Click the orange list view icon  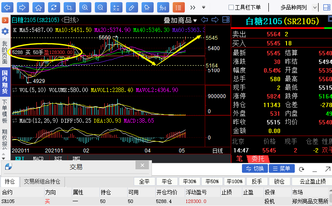click(x=179, y=8)
